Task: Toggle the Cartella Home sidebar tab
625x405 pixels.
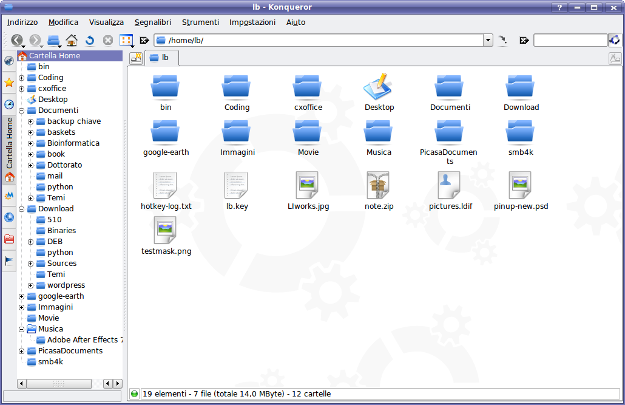Action: point(9,143)
